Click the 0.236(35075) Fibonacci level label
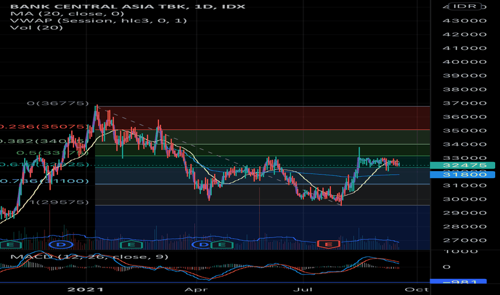The height and width of the screenshot is (295, 500). coord(44,127)
